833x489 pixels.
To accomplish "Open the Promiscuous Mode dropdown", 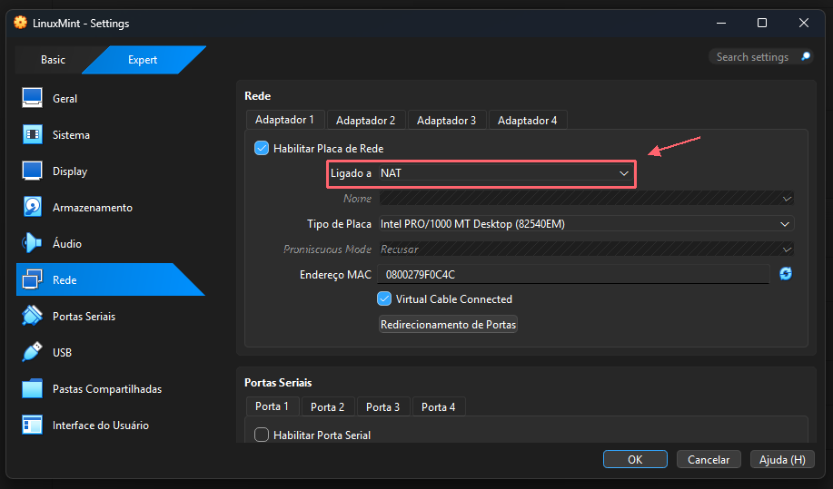I will 586,249.
